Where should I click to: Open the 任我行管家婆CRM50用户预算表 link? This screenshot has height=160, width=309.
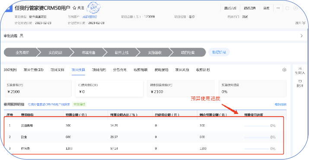click(x=49, y=105)
